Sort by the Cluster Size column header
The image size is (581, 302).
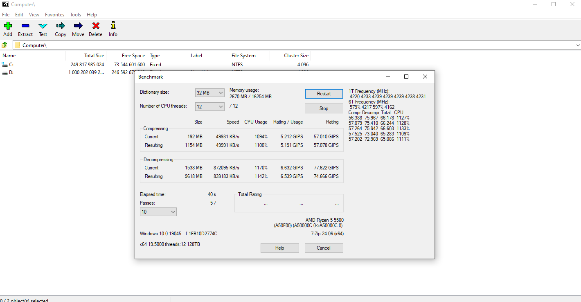point(290,56)
